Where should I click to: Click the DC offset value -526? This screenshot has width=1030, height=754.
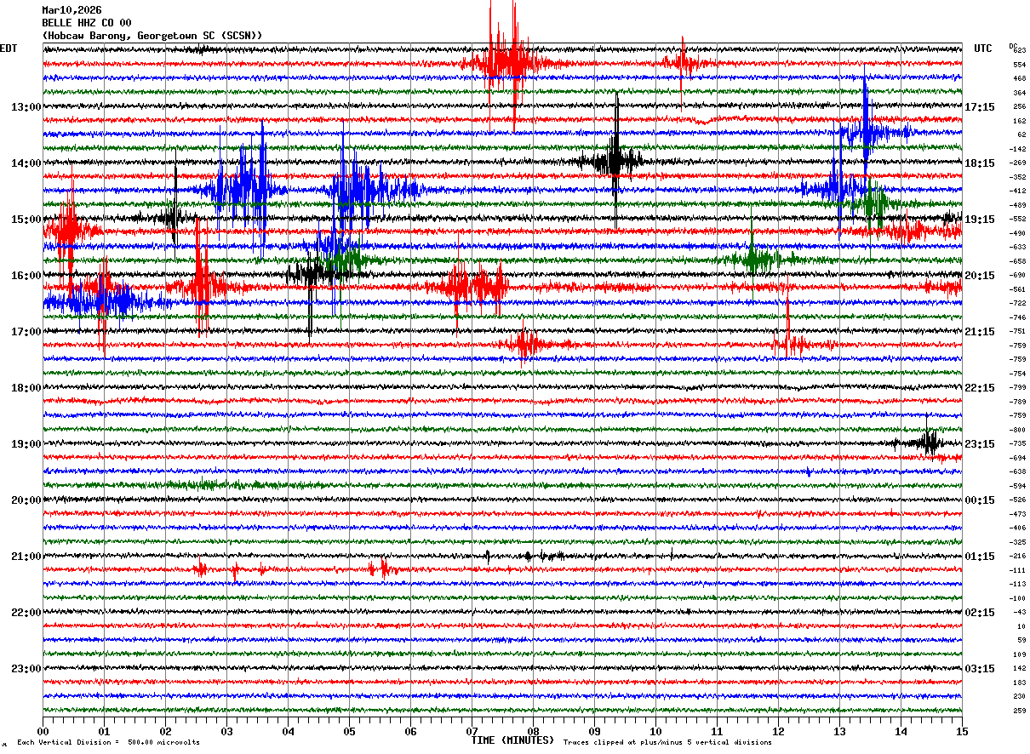click(x=1019, y=500)
